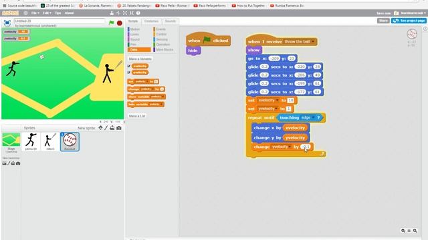The image size is (428, 240).
Task: Toggle xvelocity variable monitor checkbox
Action: tap(129, 66)
